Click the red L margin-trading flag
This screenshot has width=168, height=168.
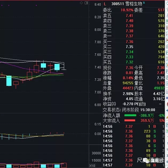[105, 4]
